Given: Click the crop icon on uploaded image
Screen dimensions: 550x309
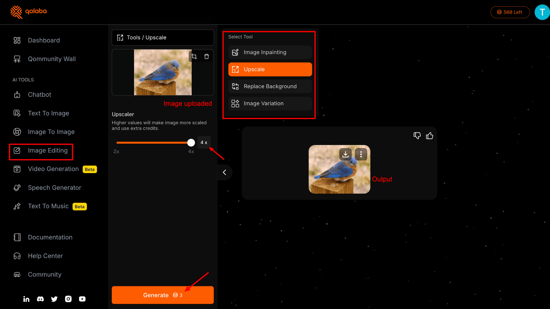Looking at the screenshot, I should click(194, 56).
